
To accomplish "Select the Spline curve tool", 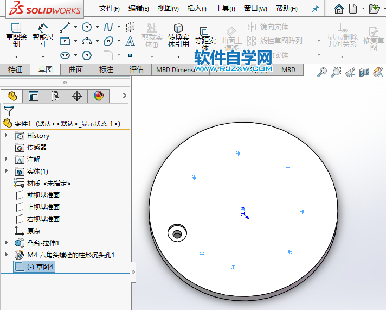I will point(108,27).
